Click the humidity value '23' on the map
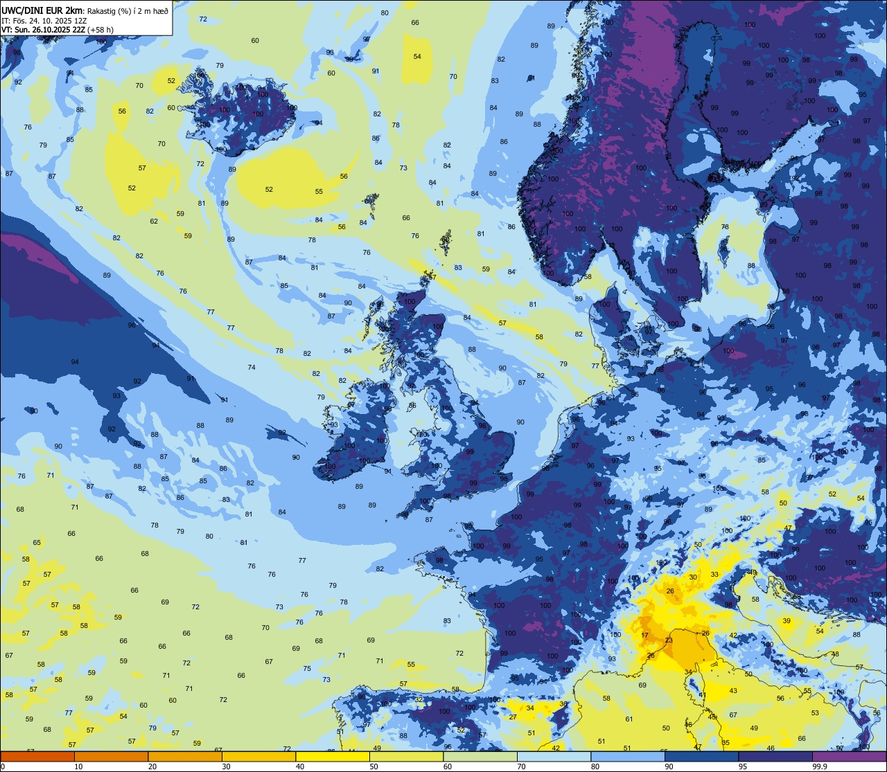The image size is (887, 772). (x=669, y=640)
